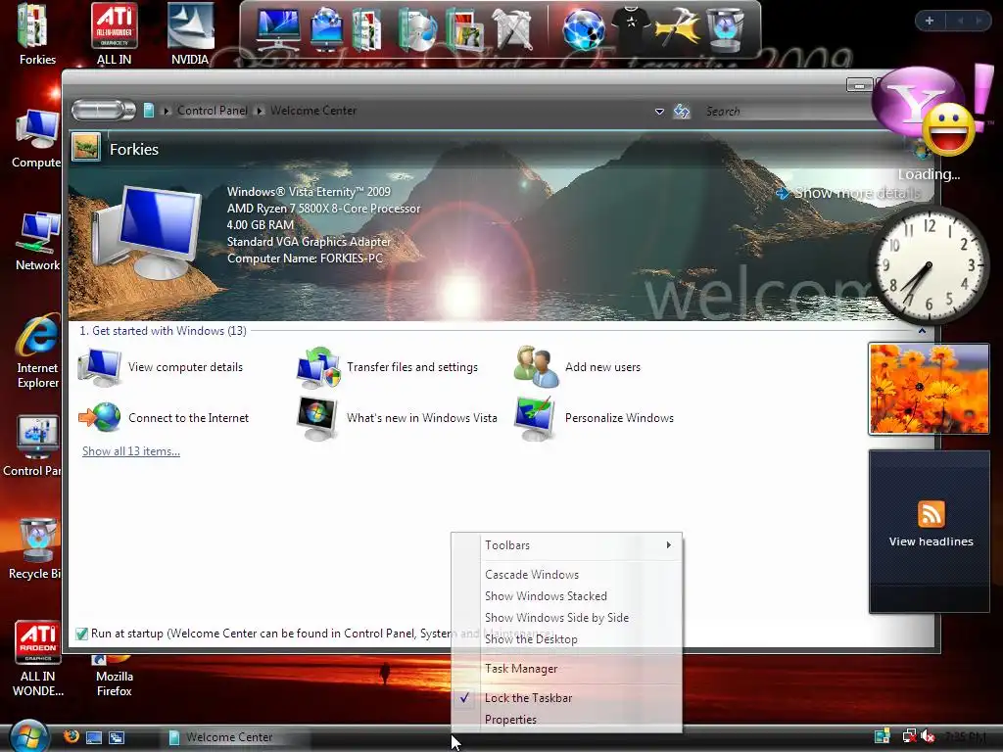1003x752 pixels.
Task: Click the wrench and hammer tools dock icon
Action: [512, 28]
